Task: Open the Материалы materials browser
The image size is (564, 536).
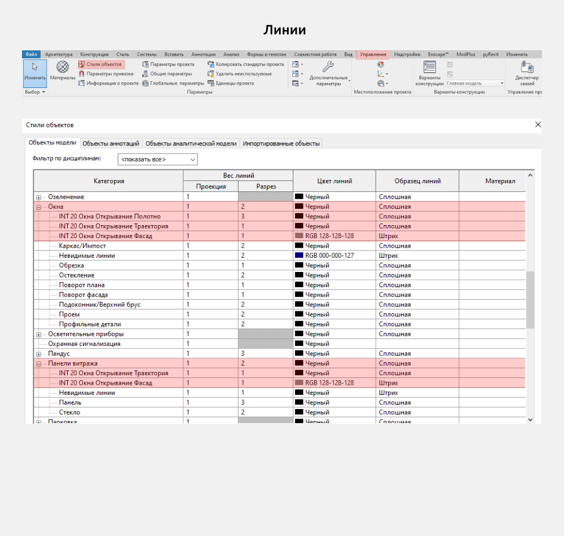Action: click(63, 71)
